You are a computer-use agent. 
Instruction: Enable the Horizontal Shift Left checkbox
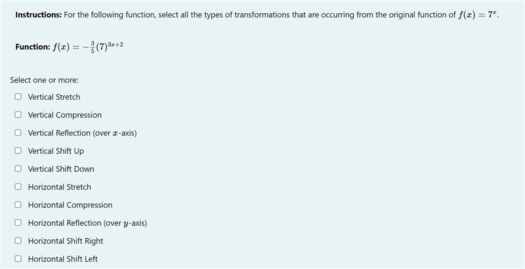(18, 259)
